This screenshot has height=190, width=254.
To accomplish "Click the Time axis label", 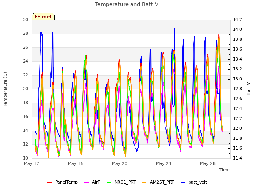I will click(225, 170).
